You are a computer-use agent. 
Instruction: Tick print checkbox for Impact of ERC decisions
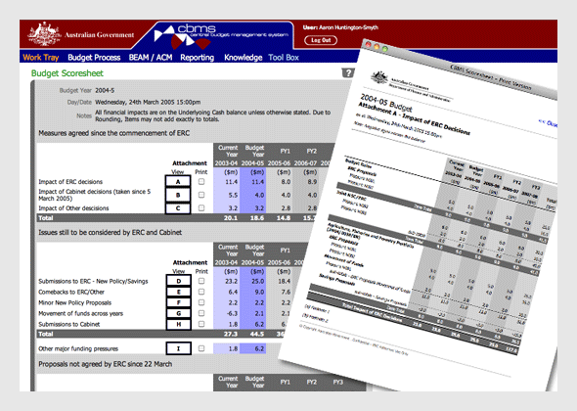[x=201, y=181]
